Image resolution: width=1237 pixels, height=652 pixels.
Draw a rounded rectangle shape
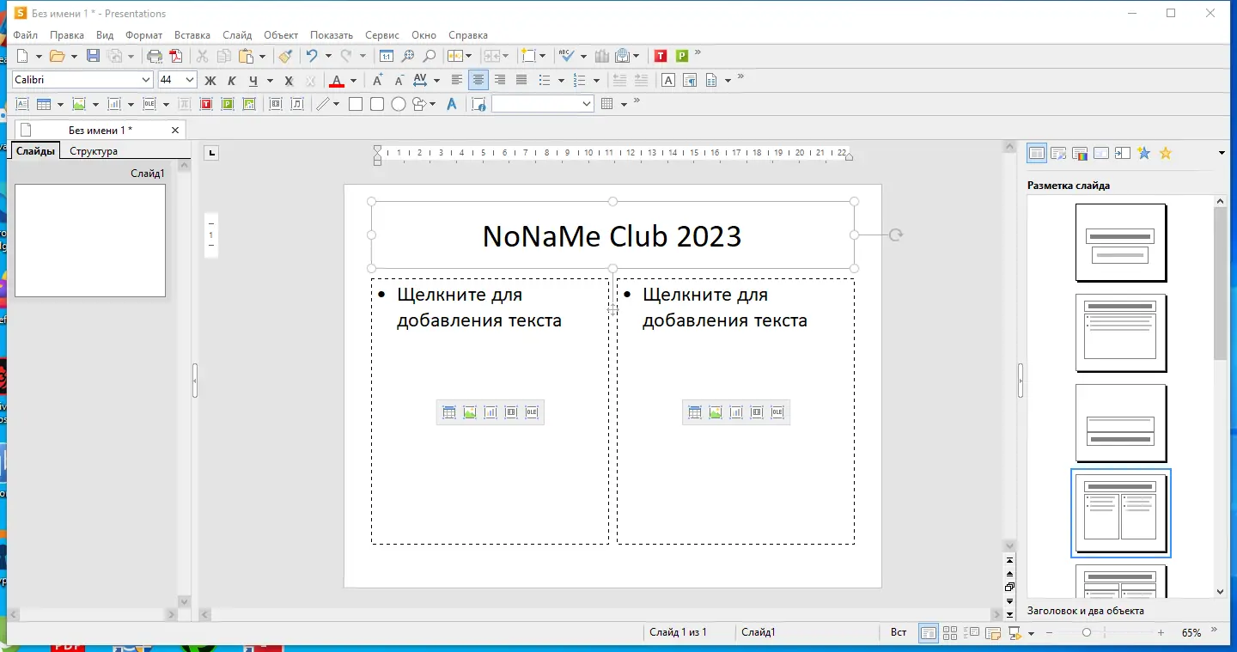[x=377, y=104]
